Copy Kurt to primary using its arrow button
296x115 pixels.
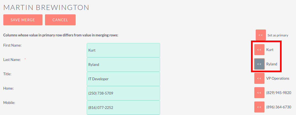coord(259,50)
